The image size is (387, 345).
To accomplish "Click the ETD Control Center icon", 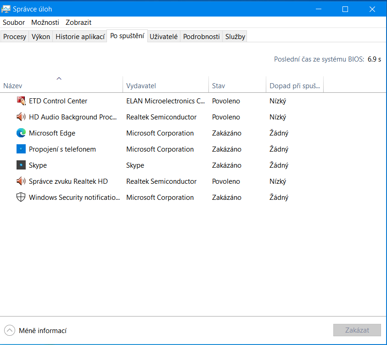I will coord(21,101).
